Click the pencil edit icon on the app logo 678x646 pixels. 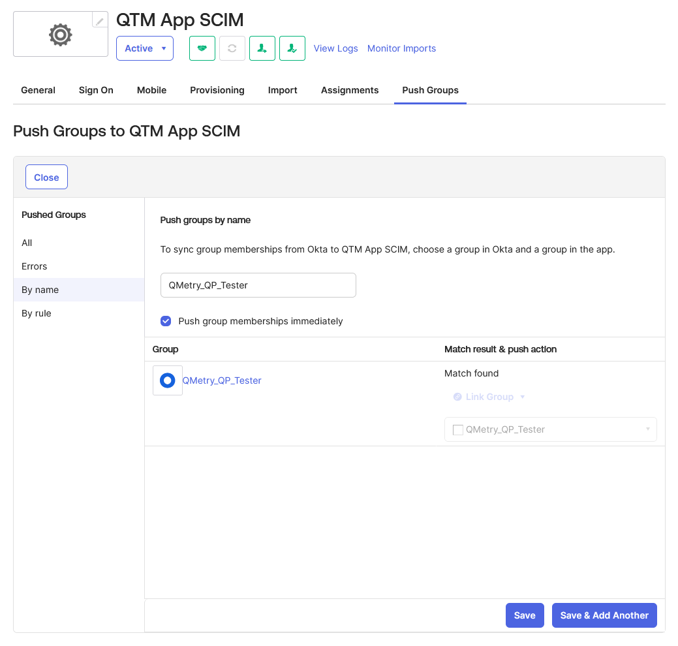pos(99,20)
